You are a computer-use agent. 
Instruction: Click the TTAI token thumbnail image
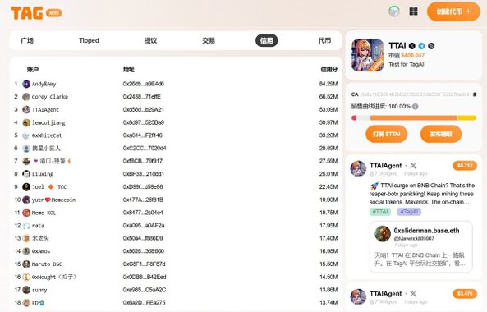point(367,55)
